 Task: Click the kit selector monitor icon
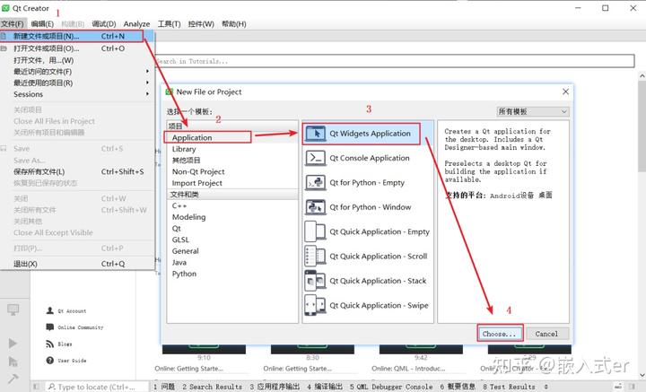(x=13, y=309)
